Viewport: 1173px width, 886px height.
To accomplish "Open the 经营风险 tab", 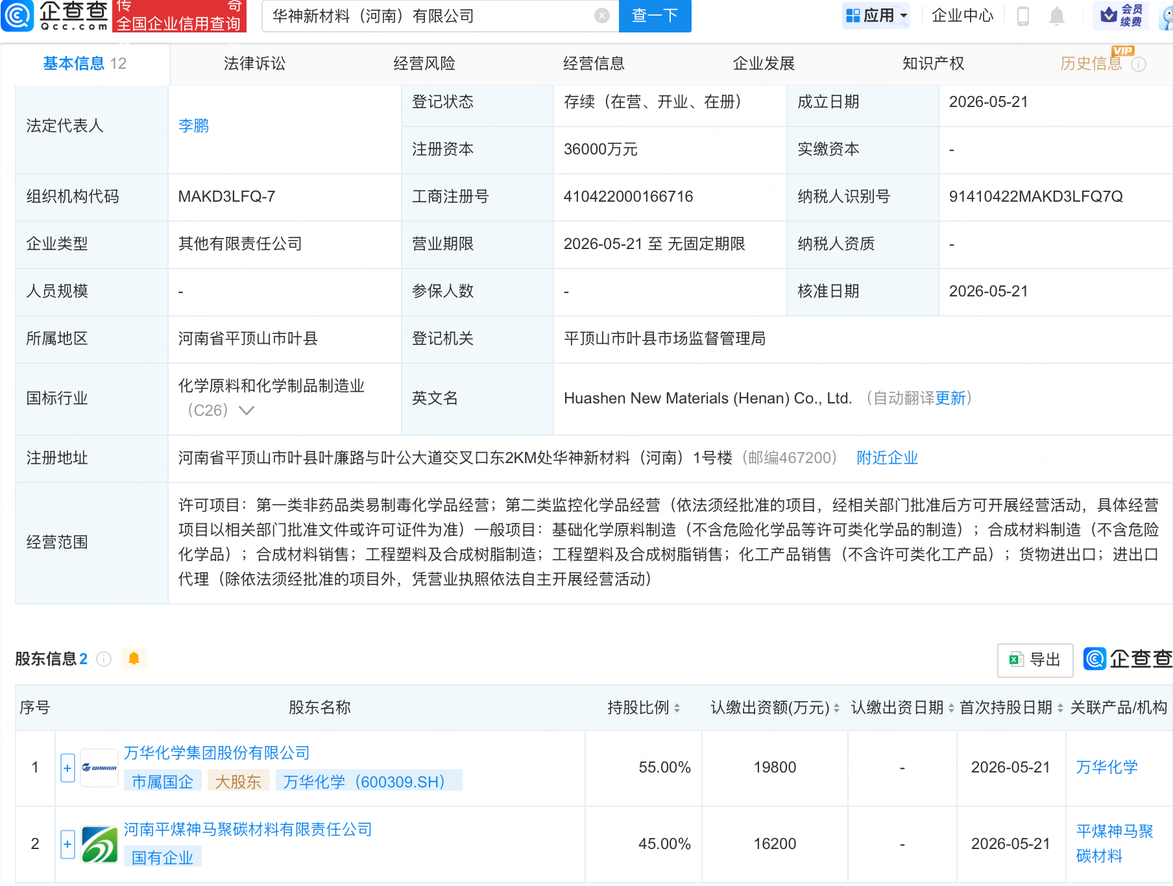I will pyautogui.click(x=424, y=64).
